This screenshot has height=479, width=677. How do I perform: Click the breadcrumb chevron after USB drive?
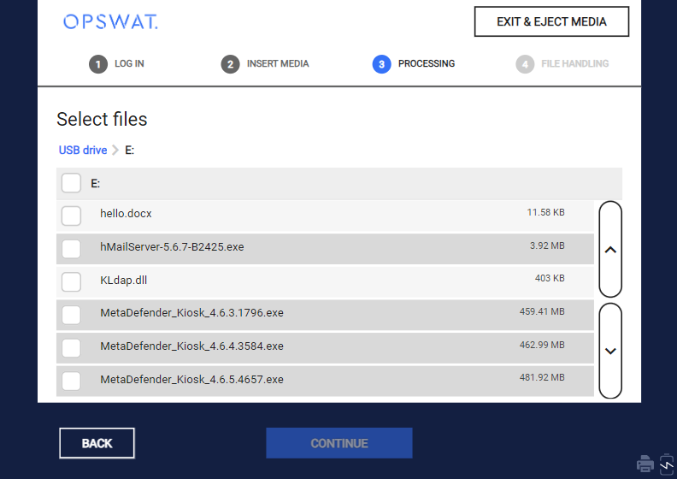pyautogui.click(x=115, y=150)
